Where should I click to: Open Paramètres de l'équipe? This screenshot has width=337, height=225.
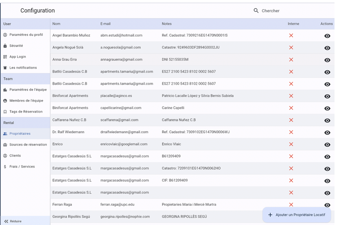coord(25,90)
